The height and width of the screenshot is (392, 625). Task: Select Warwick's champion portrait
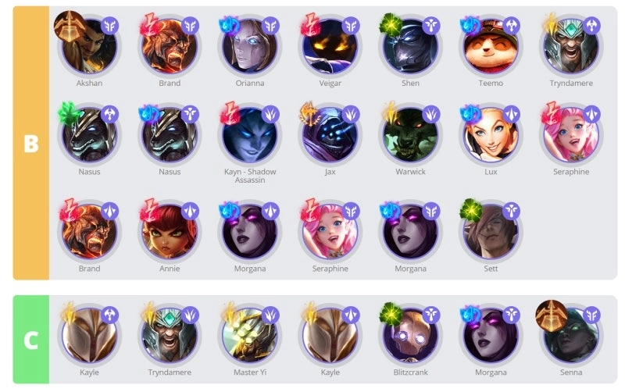pos(411,135)
